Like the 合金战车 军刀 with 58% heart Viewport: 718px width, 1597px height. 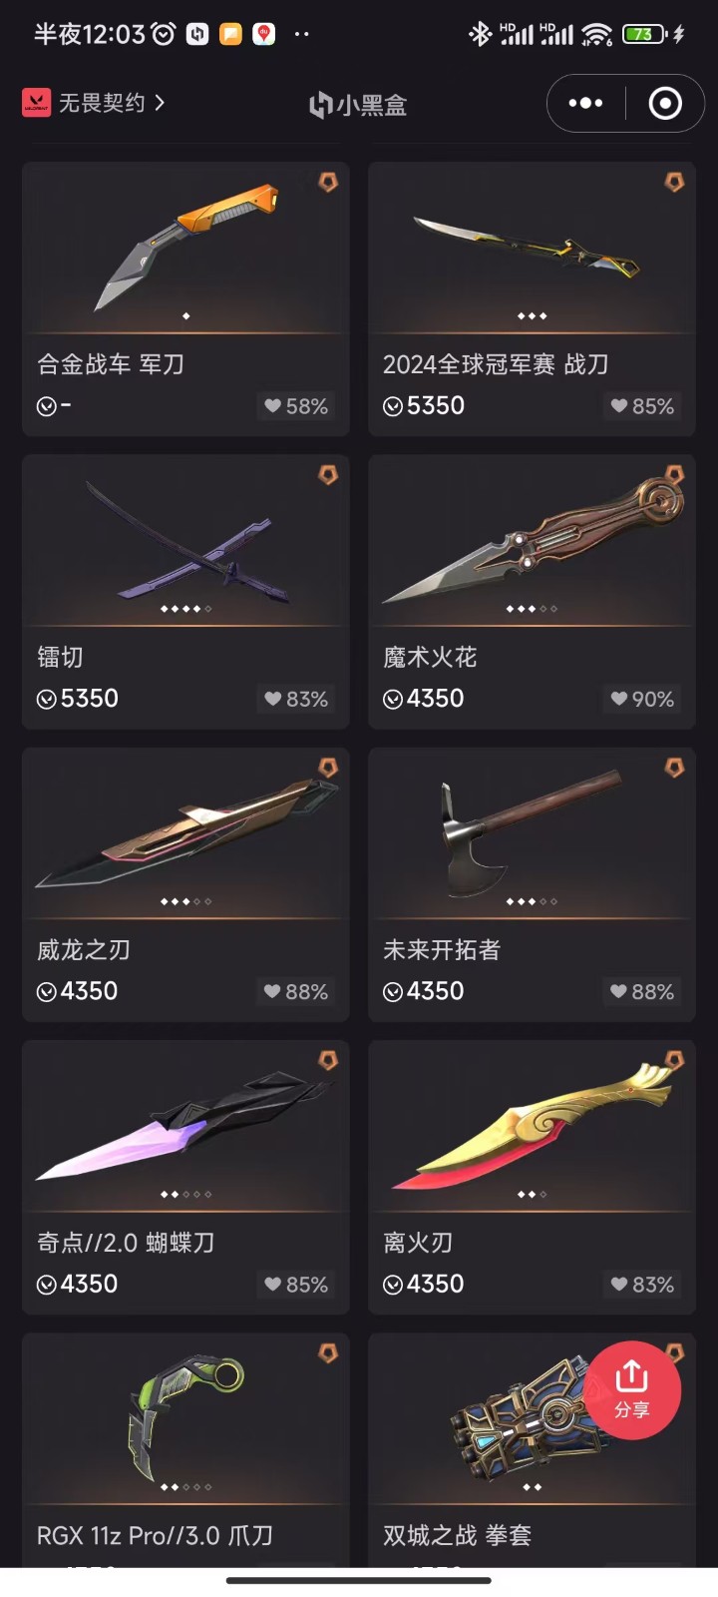(296, 406)
